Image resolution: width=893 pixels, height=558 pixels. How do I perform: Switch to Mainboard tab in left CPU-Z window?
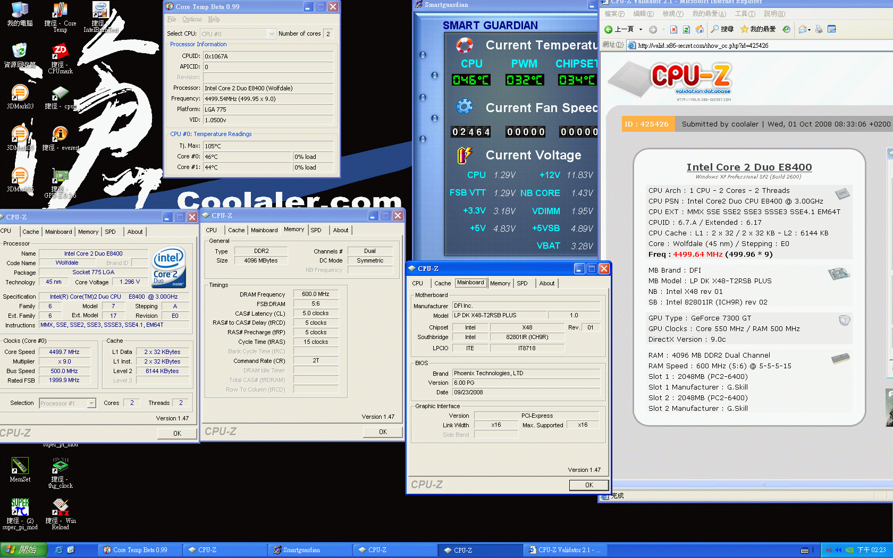pyautogui.click(x=58, y=232)
